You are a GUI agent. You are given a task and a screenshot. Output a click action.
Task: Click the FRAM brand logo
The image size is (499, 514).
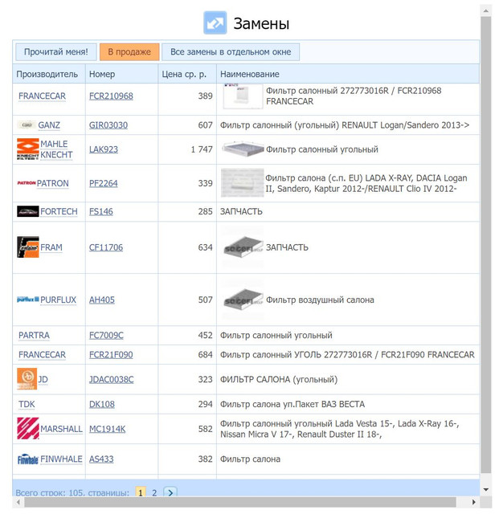[x=28, y=247]
